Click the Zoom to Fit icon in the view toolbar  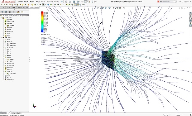point(95,8)
